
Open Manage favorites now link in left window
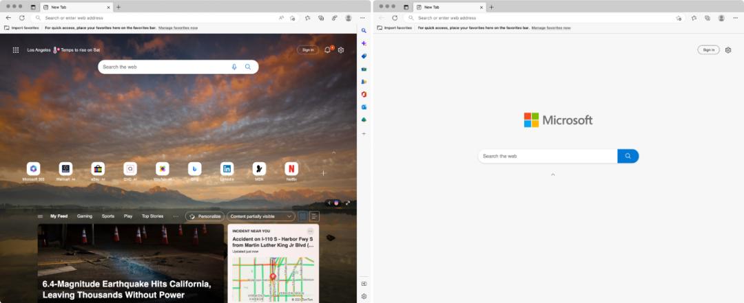tap(178, 28)
